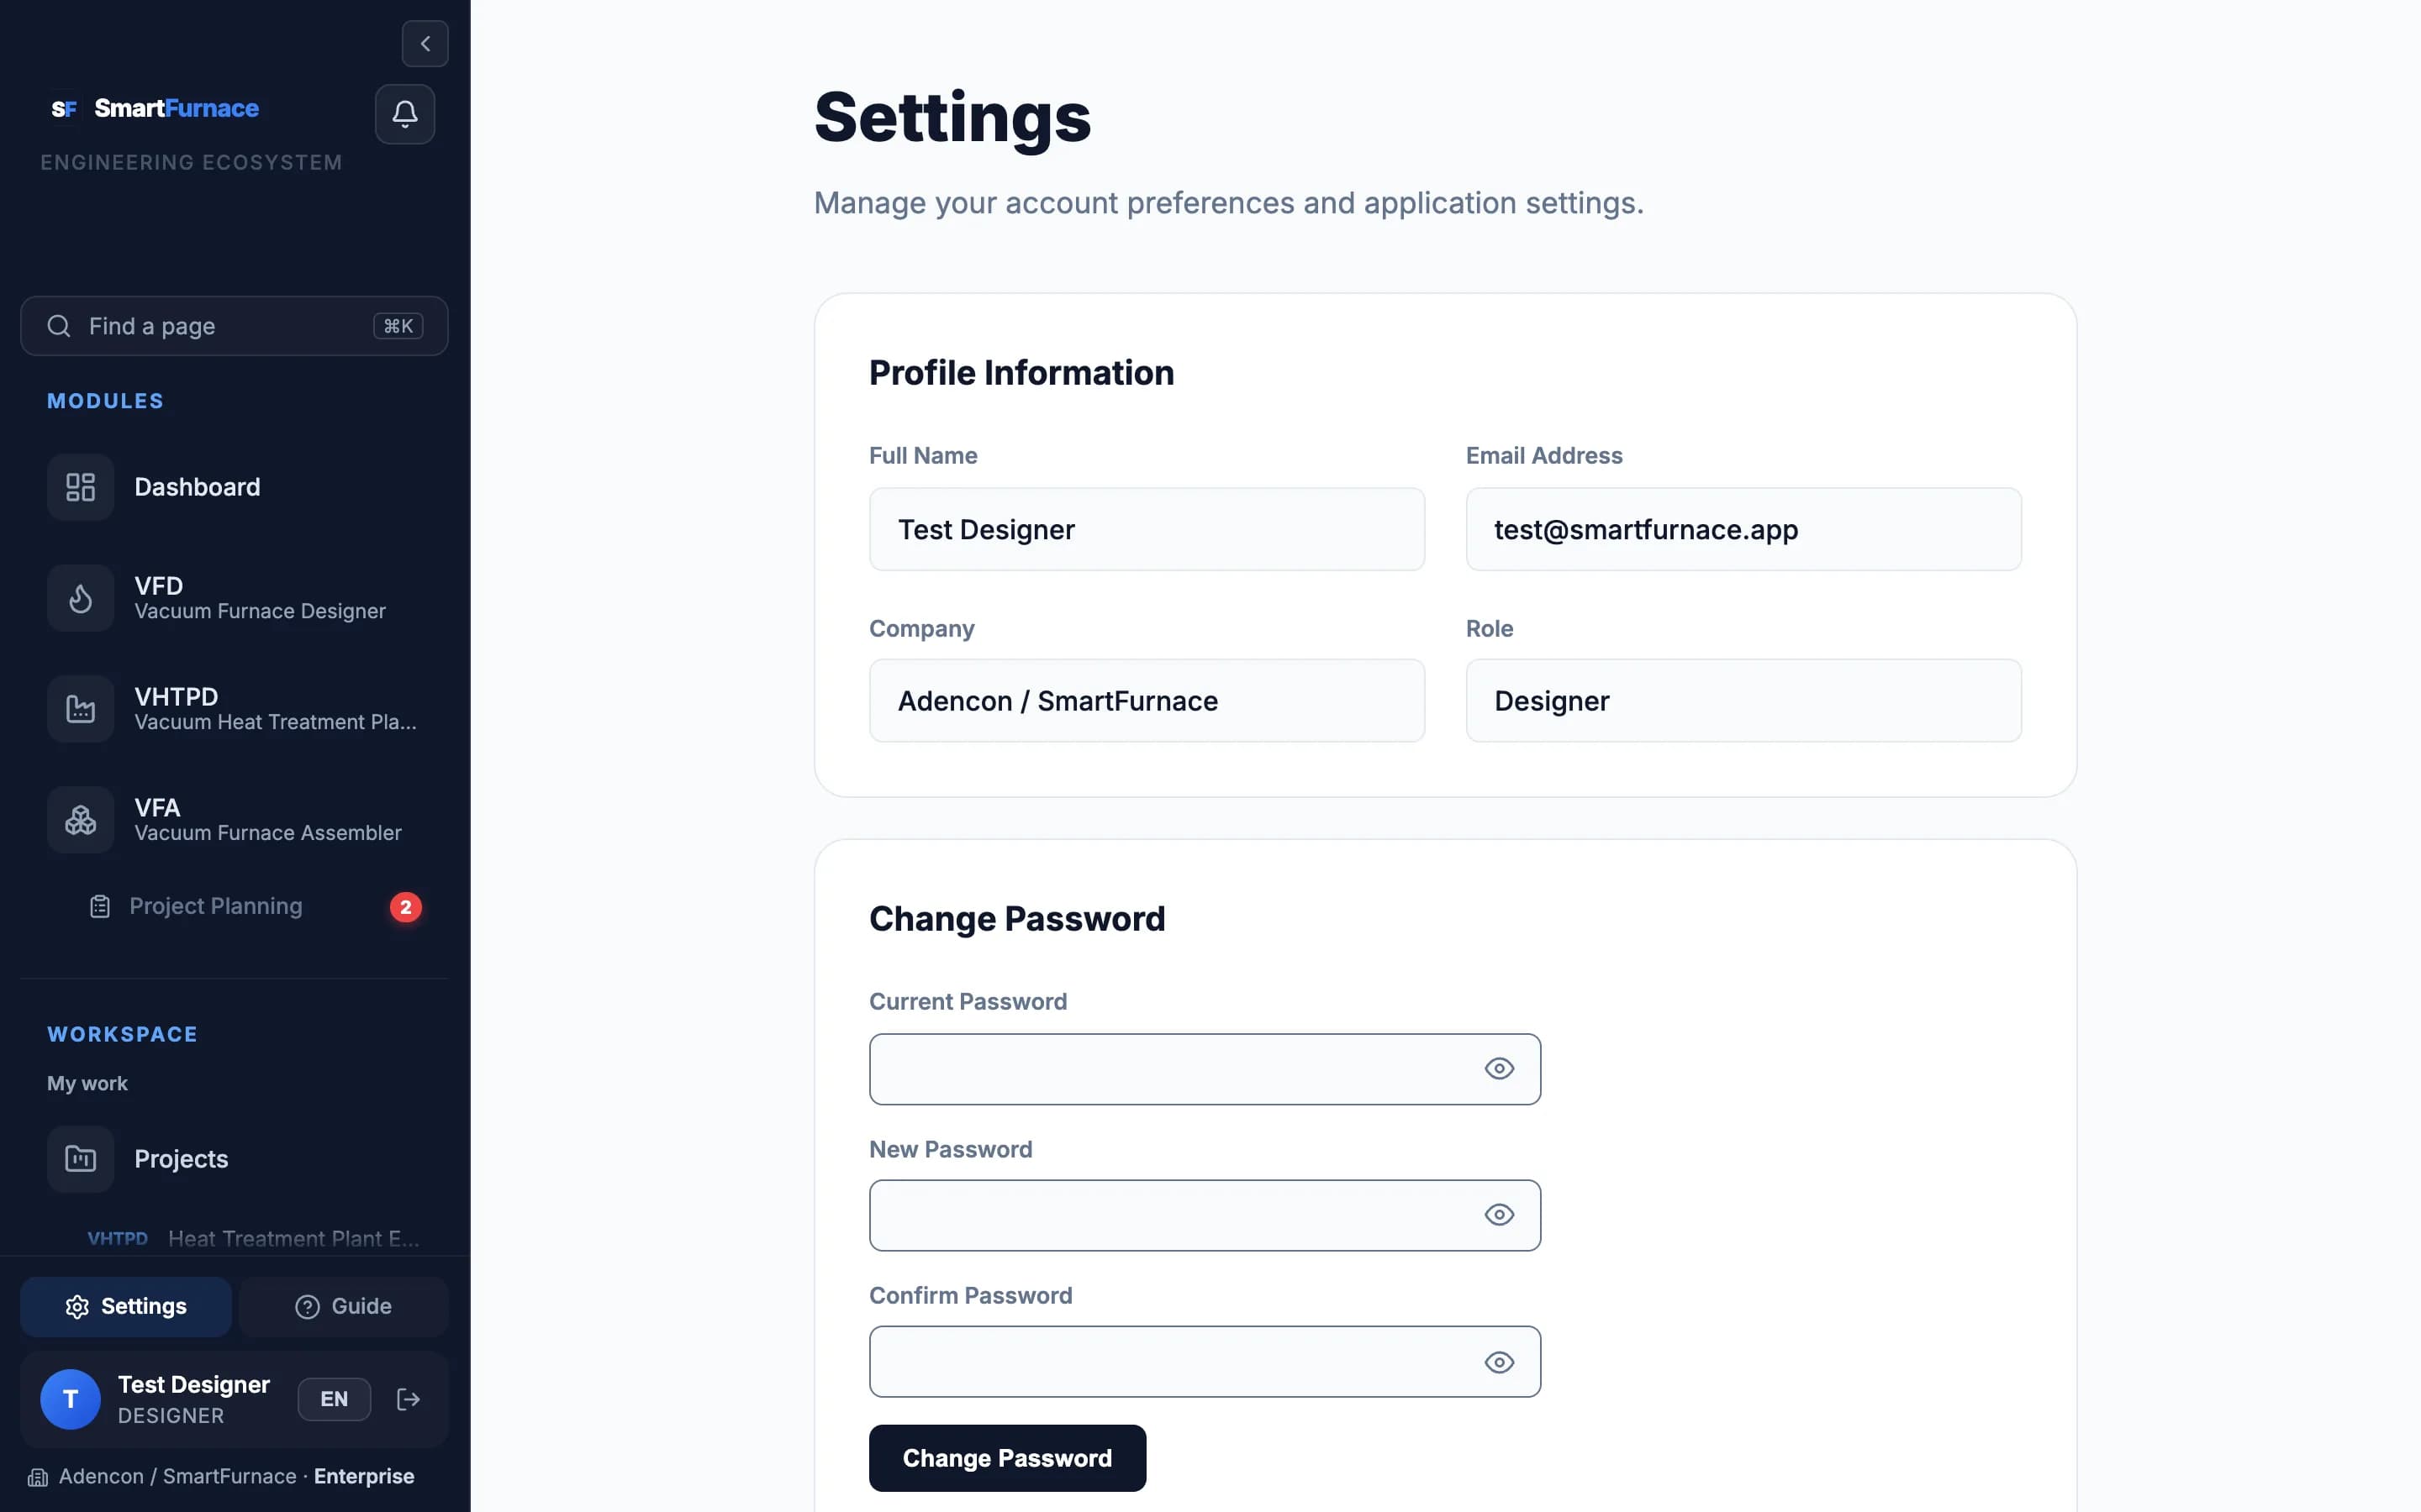Focus the Current Password input
The image size is (2421, 1512).
pos(1205,1069)
